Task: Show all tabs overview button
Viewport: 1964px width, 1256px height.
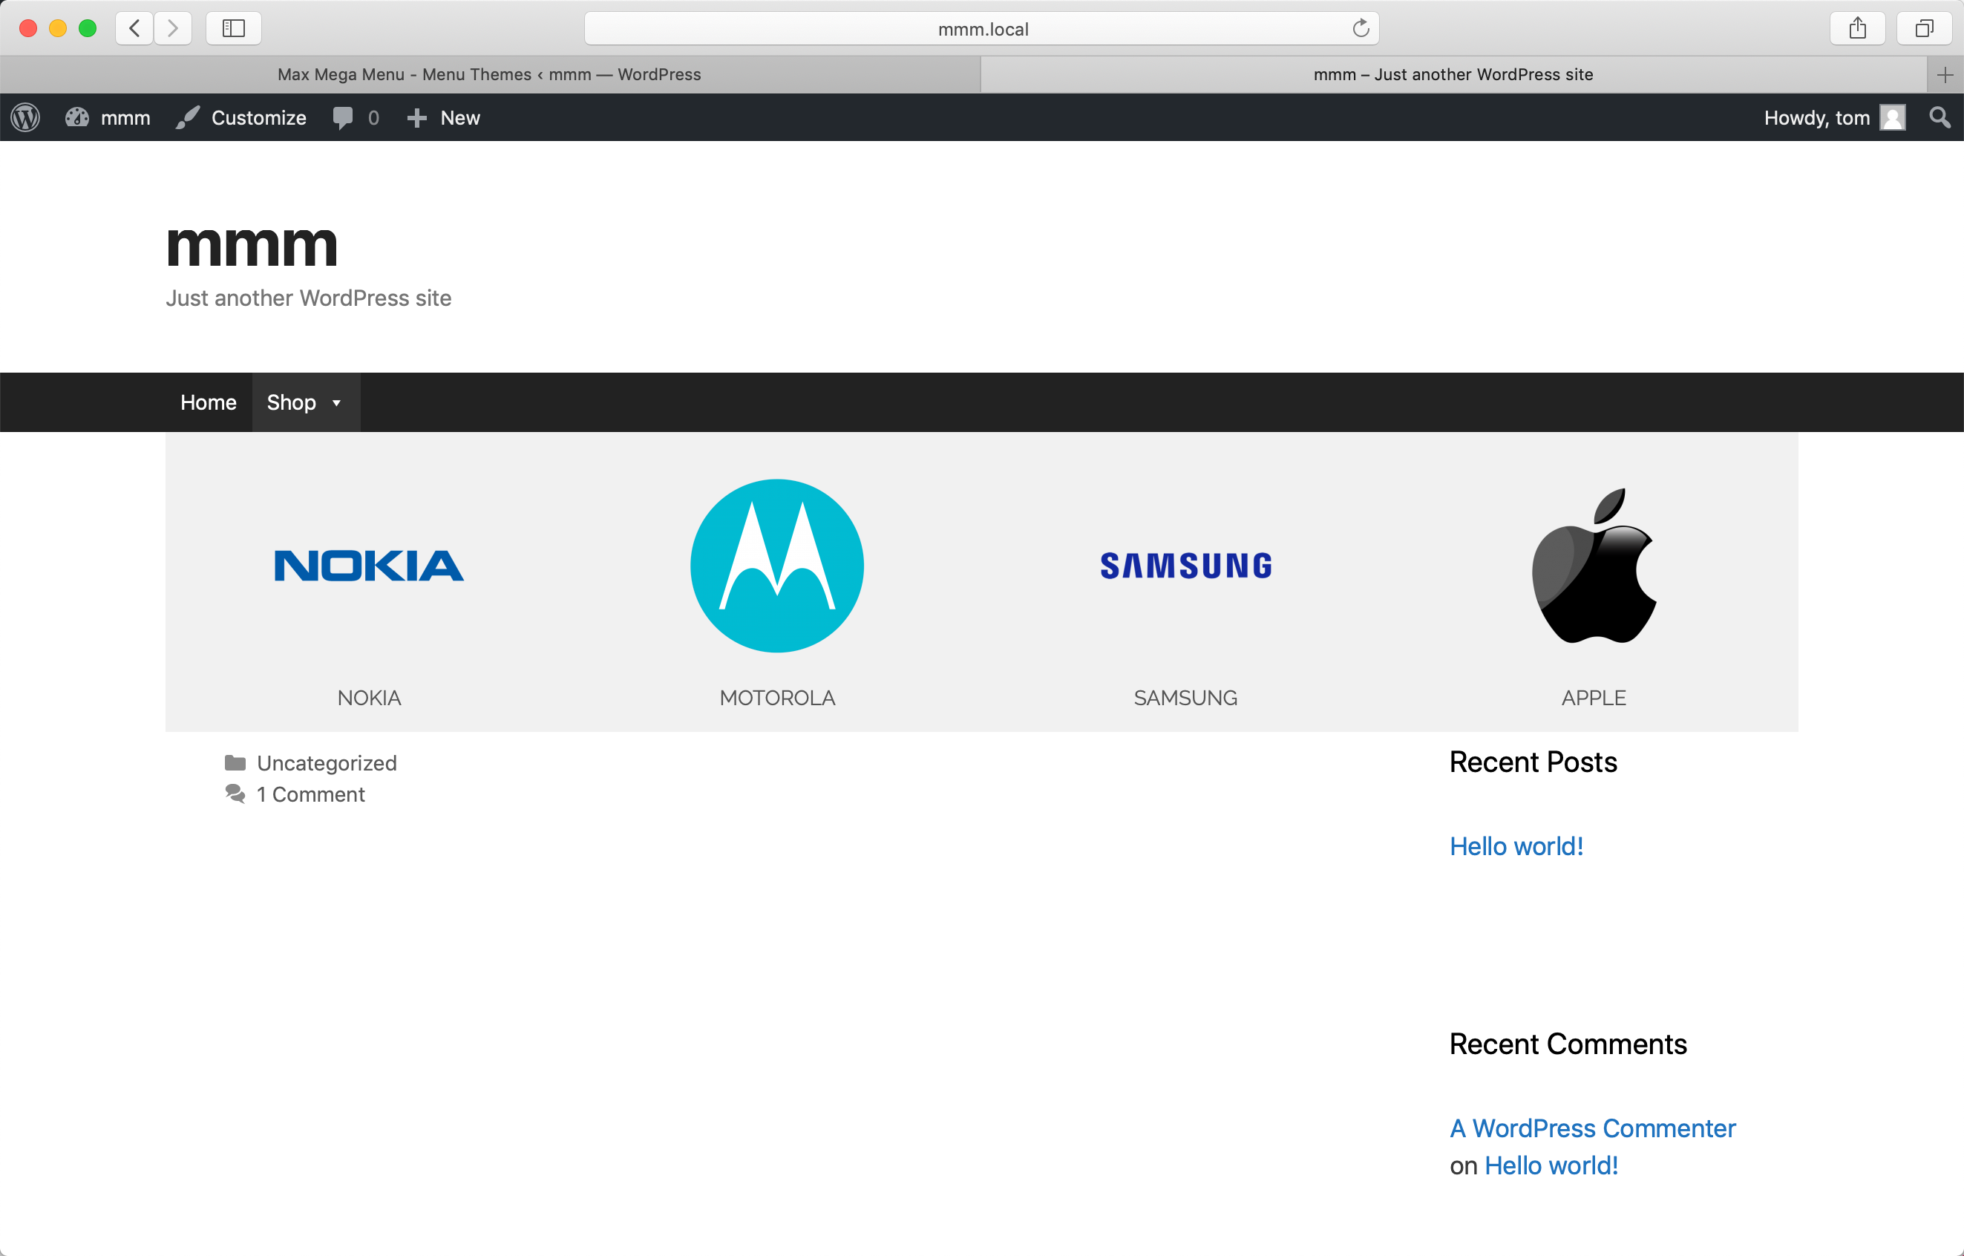Action: [1923, 28]
